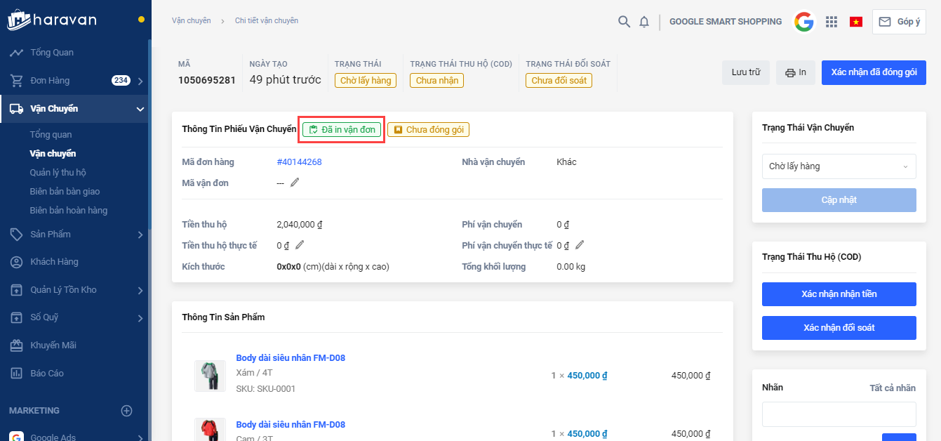The width and height of the screenshot is (941, 441).
Task: Click the Google account logo icon
Action: pyautogui.click(x=804, y=22)
